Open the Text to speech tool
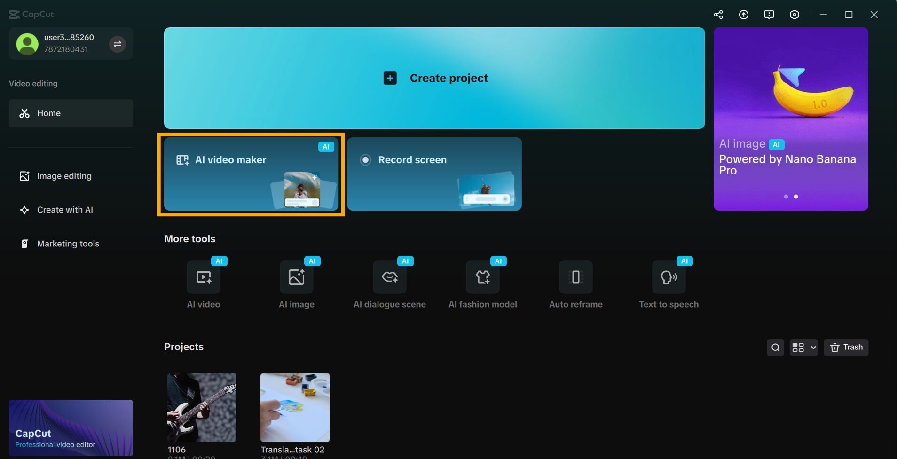This screenshot has width=897, height=459. click(669, 277)
